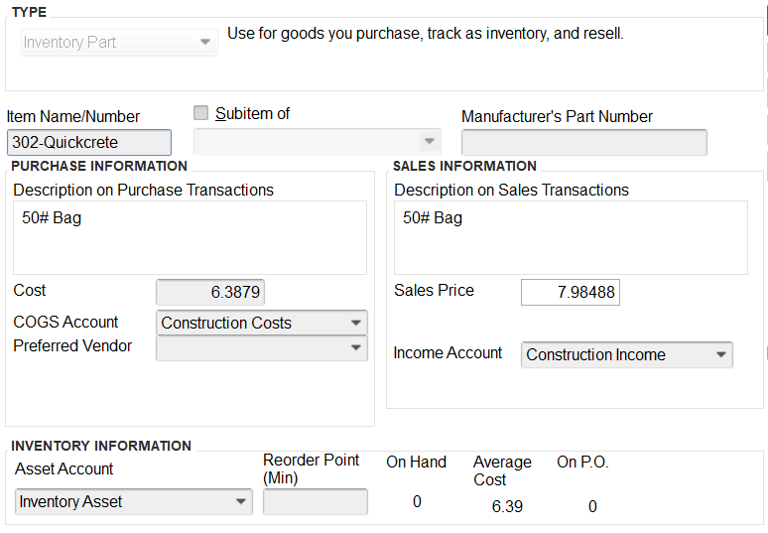Viewport: 768px width, 533px height.
Task: Focus the Manufacturer's Part Number field
Action: click(583, 143)
